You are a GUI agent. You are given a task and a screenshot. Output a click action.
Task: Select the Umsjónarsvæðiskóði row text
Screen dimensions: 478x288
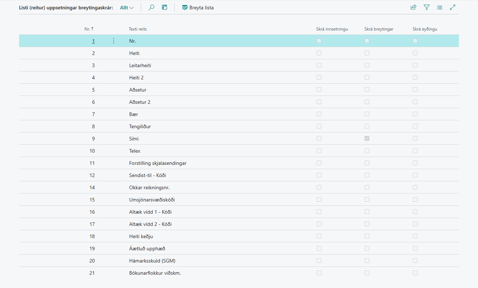tap(152, 200)
